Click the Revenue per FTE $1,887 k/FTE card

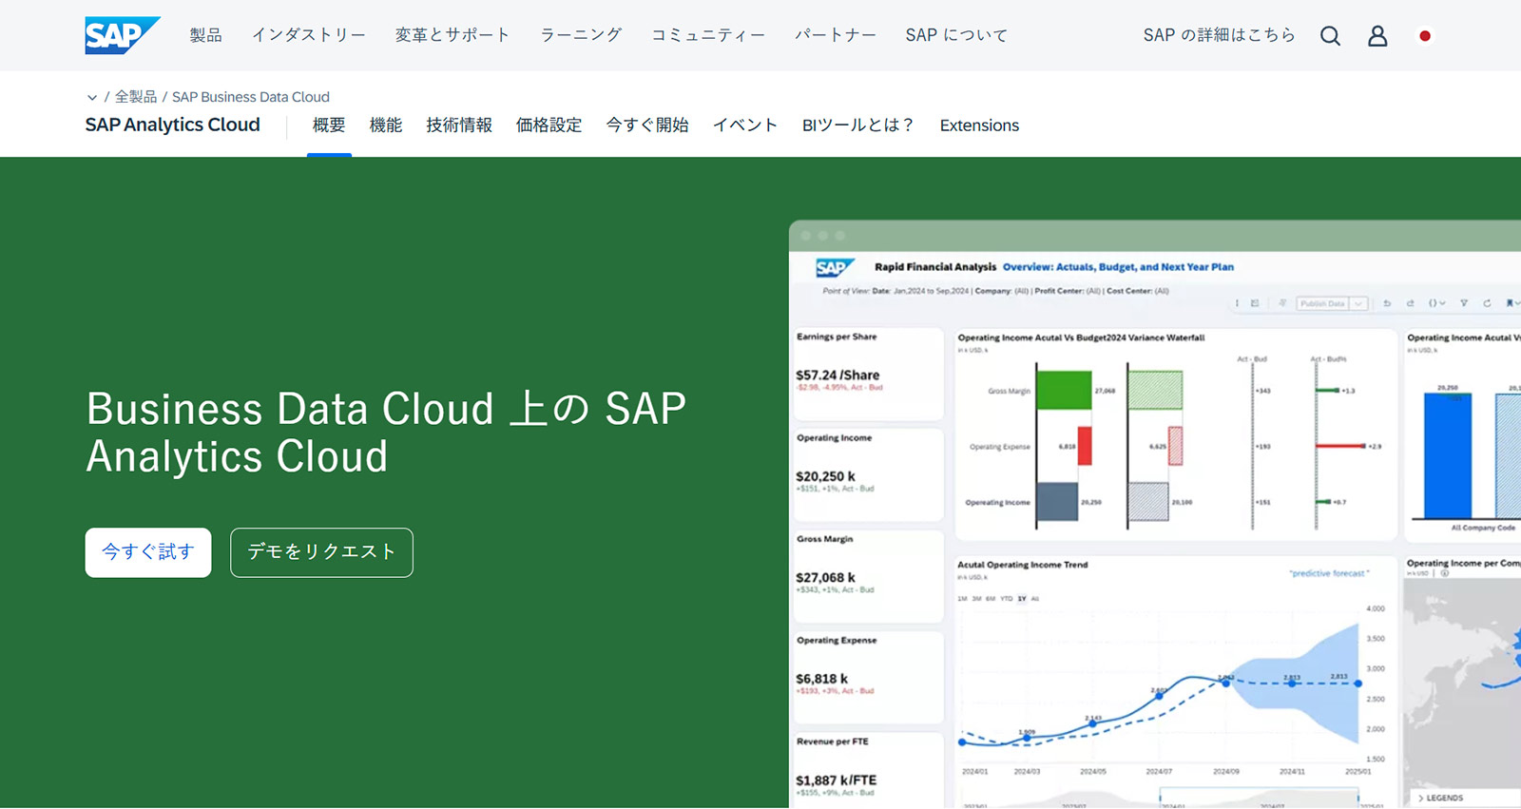click(868, 770)
